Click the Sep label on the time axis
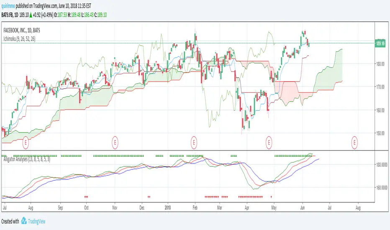390x230 pixels. point(60,207)
